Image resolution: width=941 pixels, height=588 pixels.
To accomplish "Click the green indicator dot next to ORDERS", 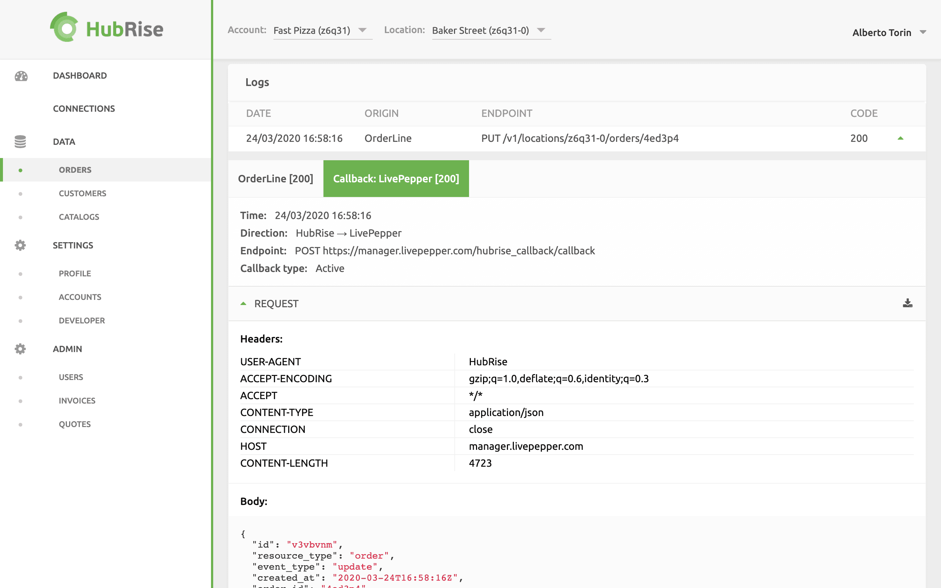I will [21, 169].
